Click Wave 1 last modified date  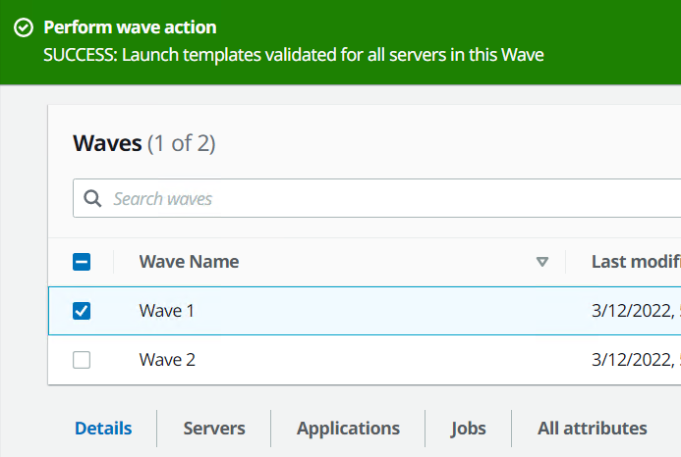tap(636, 311)
